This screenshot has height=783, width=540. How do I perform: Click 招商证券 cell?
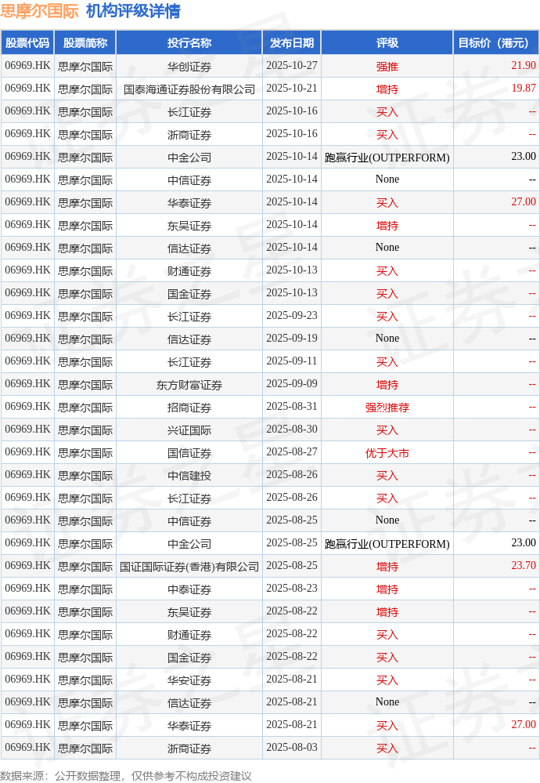(x=189, y=408)
